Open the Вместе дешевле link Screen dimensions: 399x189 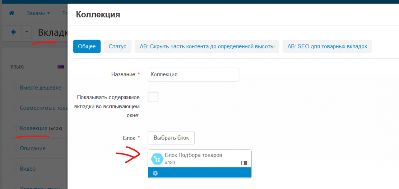pos(41,88)
